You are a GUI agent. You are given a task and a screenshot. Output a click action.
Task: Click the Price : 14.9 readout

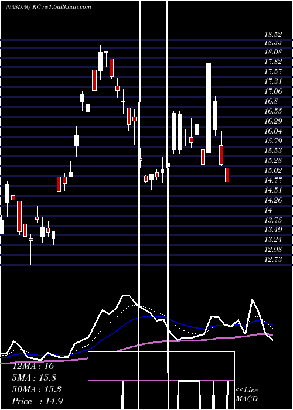click(x=38, y=401)
